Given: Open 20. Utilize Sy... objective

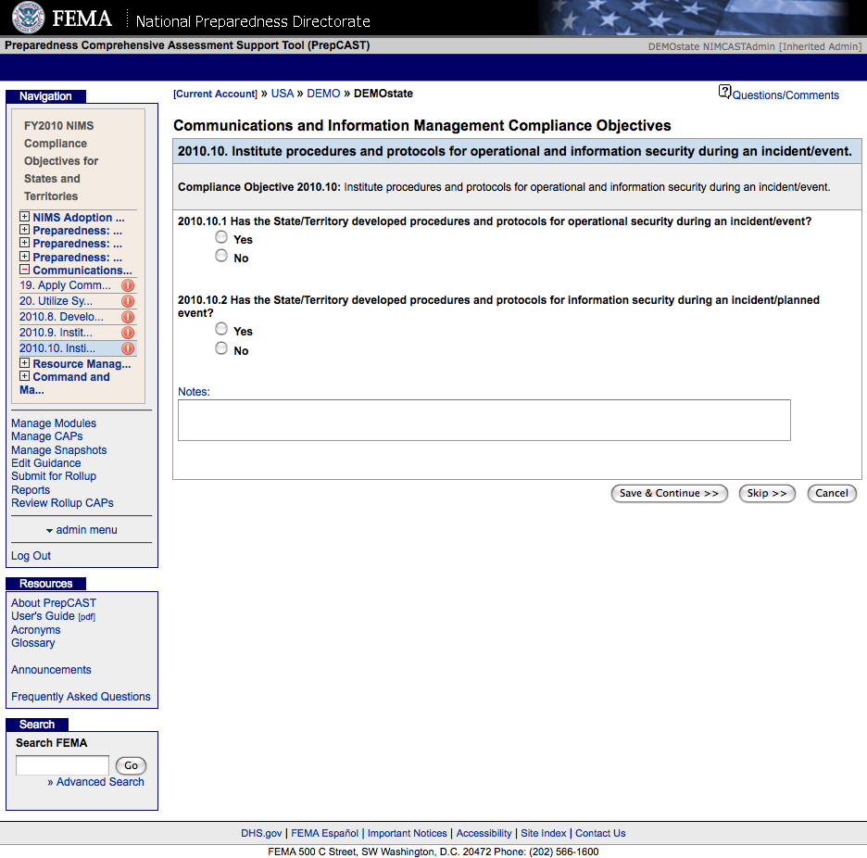Looking at the screenshot, I should pyautogui.click(x=56, y=301).
